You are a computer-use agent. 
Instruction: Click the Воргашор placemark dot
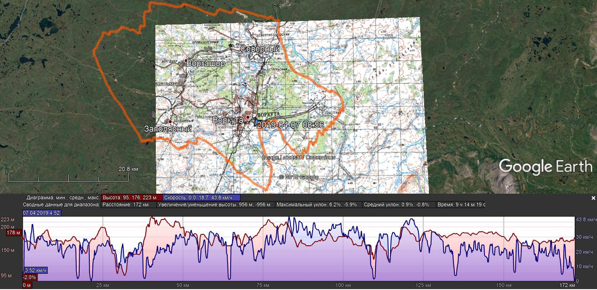pyautogui.click(x=186, y=60)
